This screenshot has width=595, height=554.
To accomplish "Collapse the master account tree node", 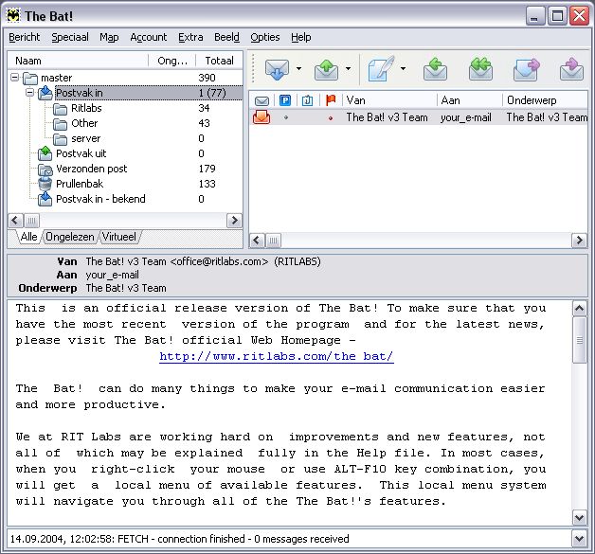I will 15,78.
